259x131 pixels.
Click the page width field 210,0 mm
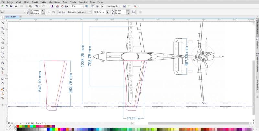34,11
